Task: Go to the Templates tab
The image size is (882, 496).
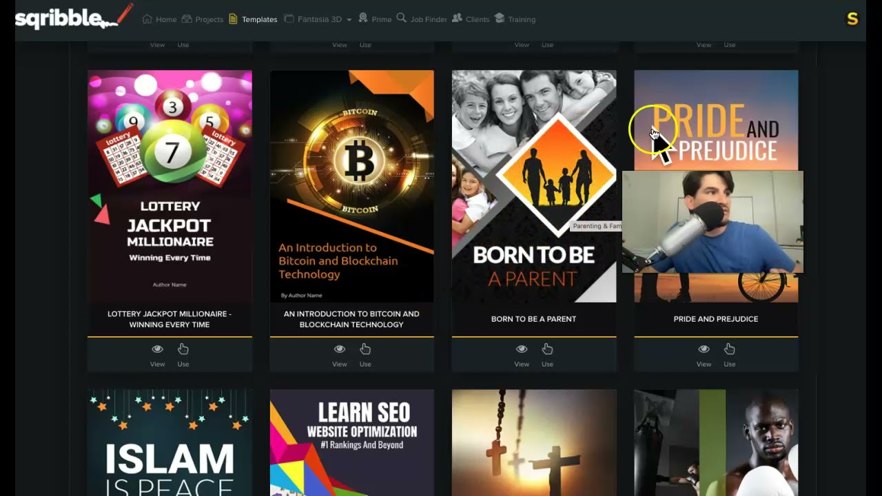Action: (253, 19)
